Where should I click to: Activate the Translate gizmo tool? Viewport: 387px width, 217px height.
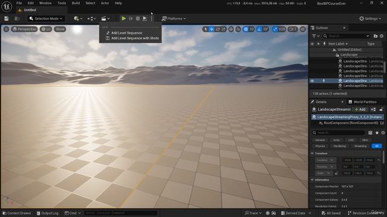(x=212, y=30)
